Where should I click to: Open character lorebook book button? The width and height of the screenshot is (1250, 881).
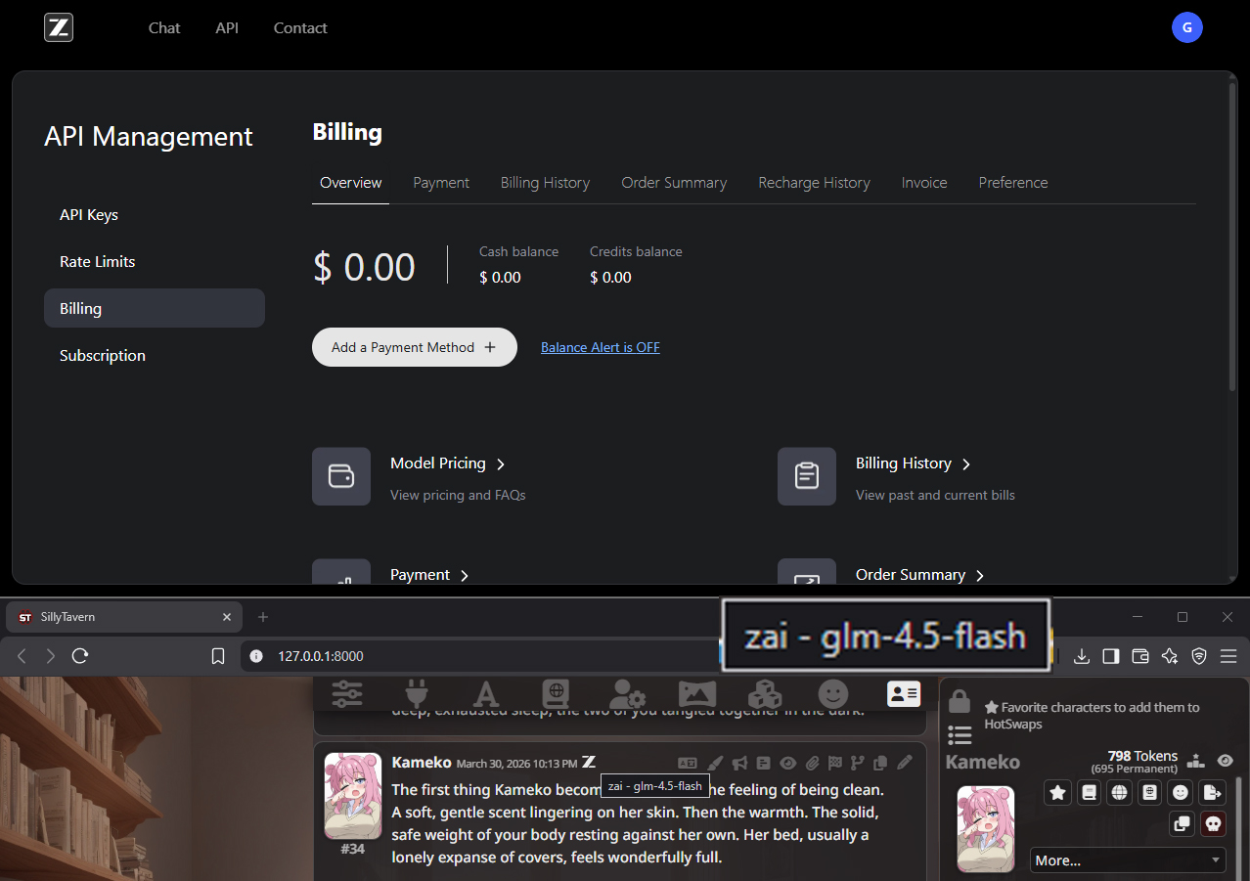1089,793
